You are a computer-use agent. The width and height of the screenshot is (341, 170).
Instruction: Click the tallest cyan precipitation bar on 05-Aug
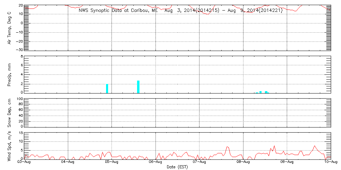(x=138, y=87)
